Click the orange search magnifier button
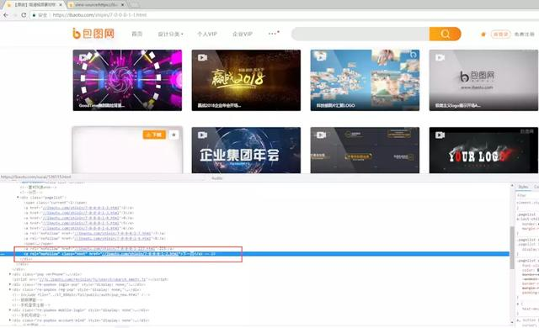Viewport: 539px width, 328px height. 446,34
